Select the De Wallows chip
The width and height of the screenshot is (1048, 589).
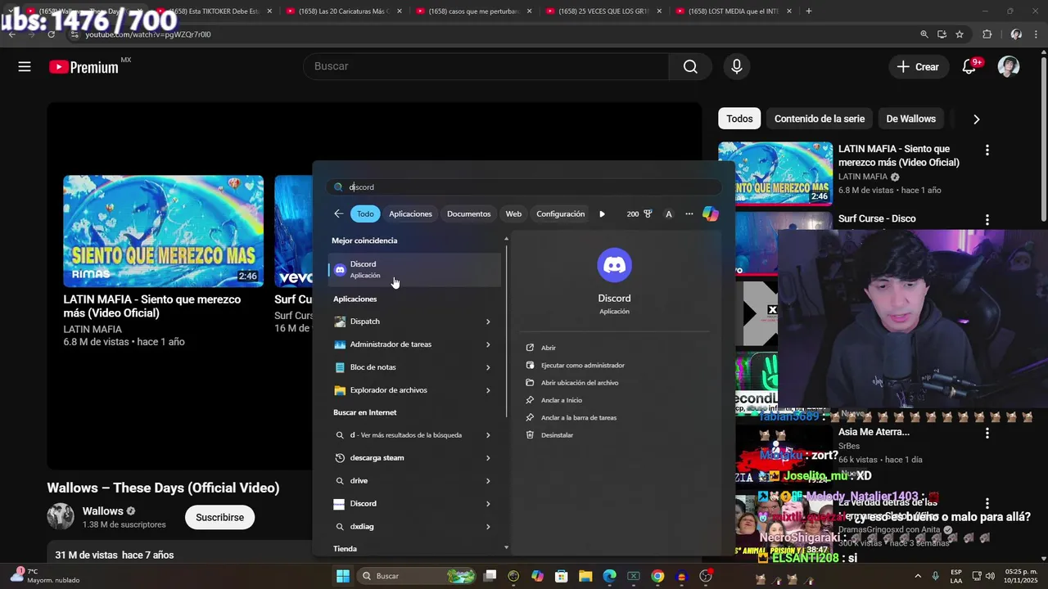pyautogui.click(x=910, y=119)
